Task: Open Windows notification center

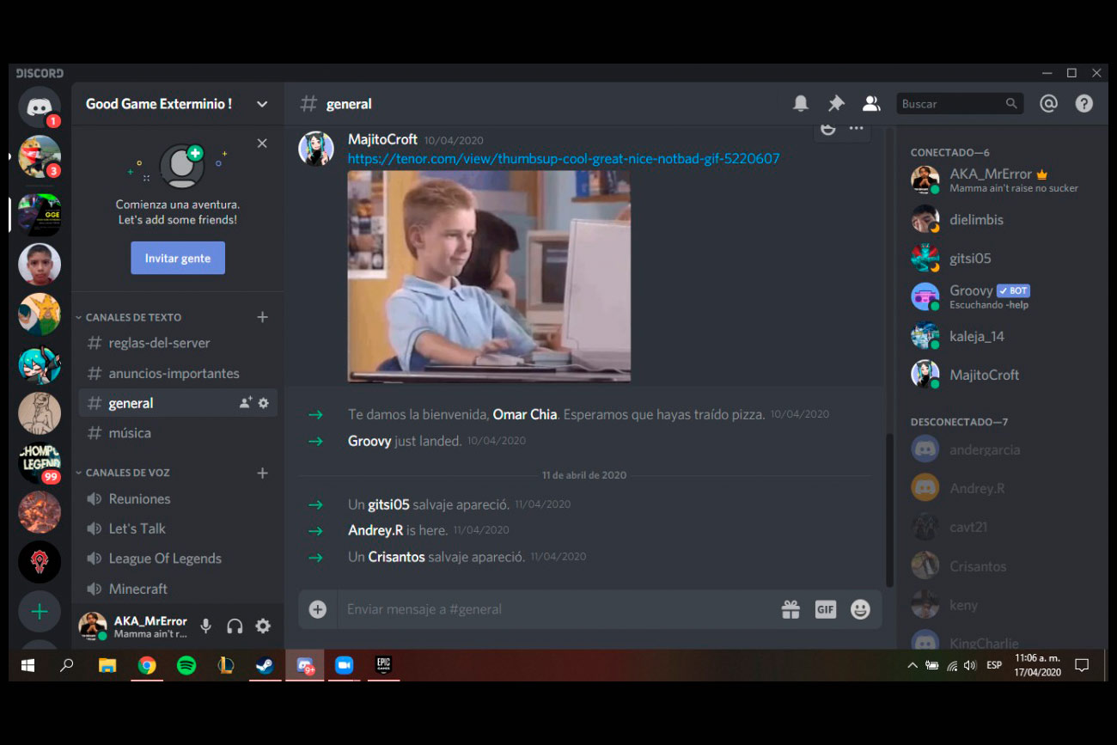Action: coord(1082,665)
